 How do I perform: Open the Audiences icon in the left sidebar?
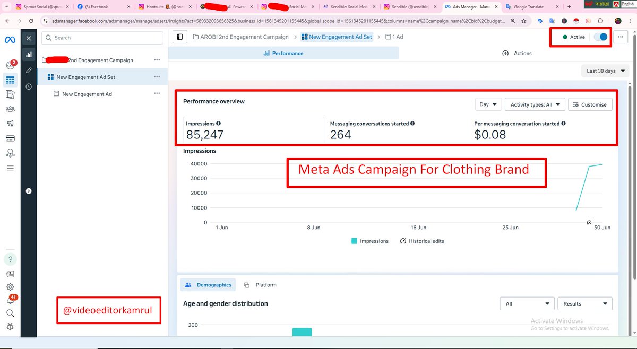tap(10, 109)
